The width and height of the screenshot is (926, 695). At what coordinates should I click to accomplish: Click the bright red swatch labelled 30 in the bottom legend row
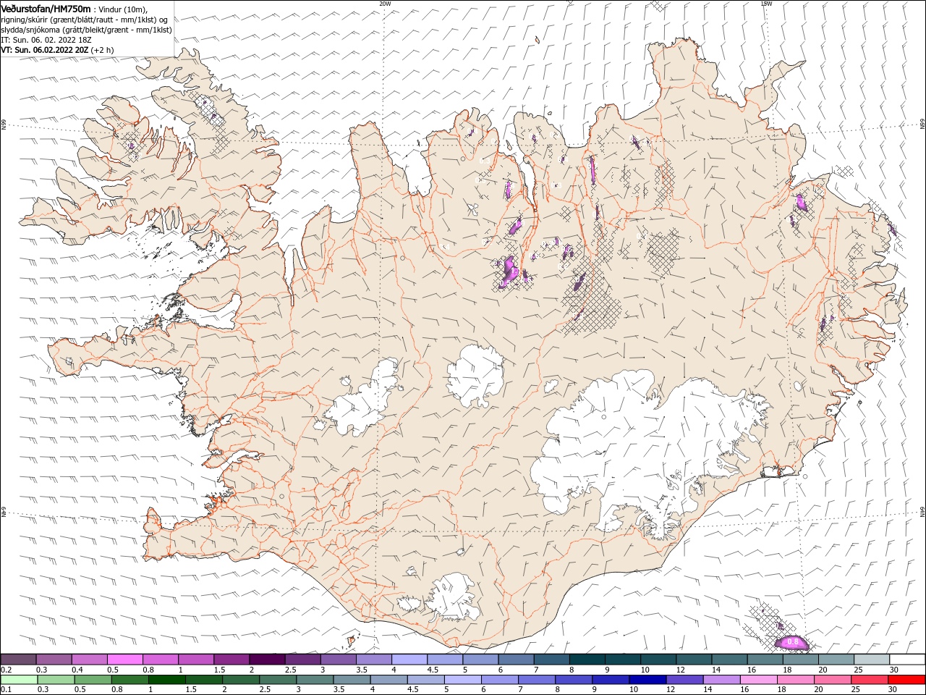[x=906, y=680]
